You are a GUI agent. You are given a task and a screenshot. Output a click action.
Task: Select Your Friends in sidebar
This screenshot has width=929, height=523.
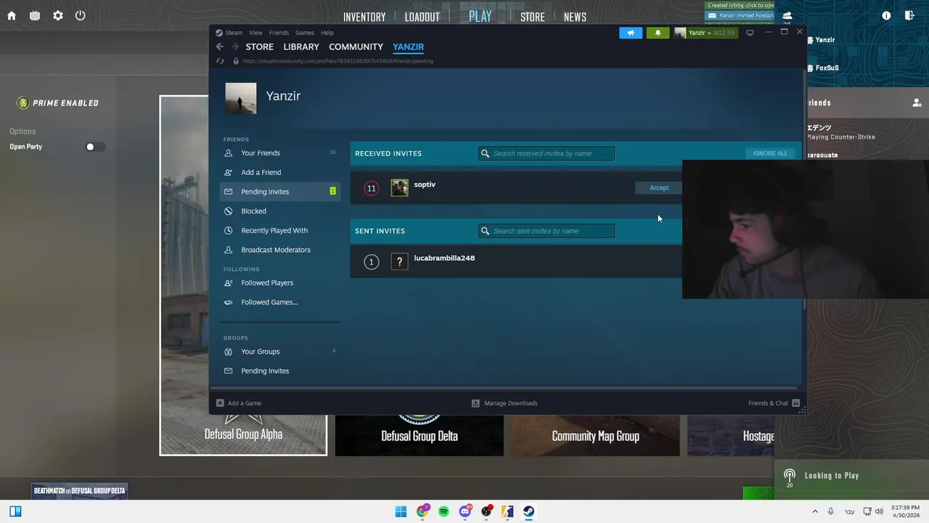[x=280, y=153]
